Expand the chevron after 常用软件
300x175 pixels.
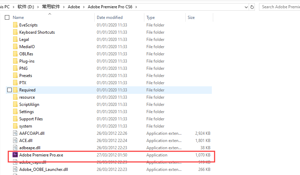tap(64, 7)
